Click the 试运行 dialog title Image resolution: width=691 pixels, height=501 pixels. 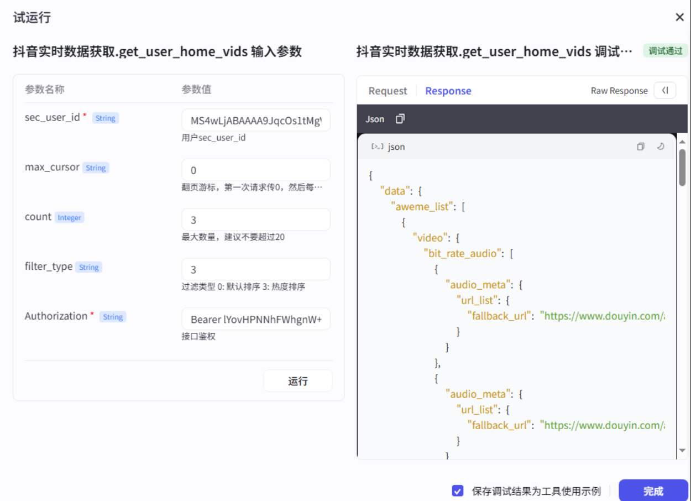tap(32, 17)
